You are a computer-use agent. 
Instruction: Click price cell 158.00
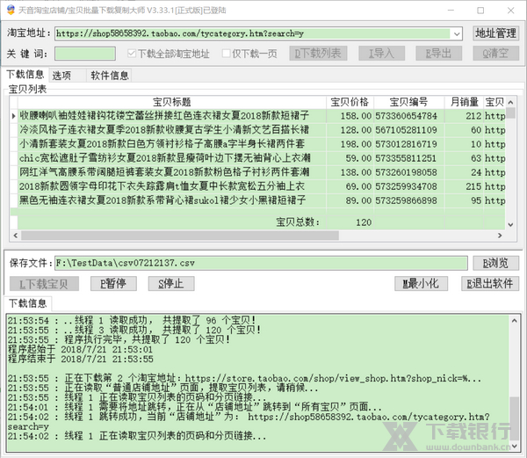[350, 116]
